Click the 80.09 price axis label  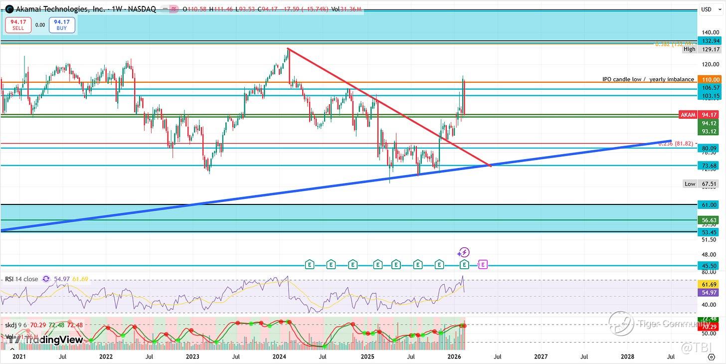click(x=710, y=148)
